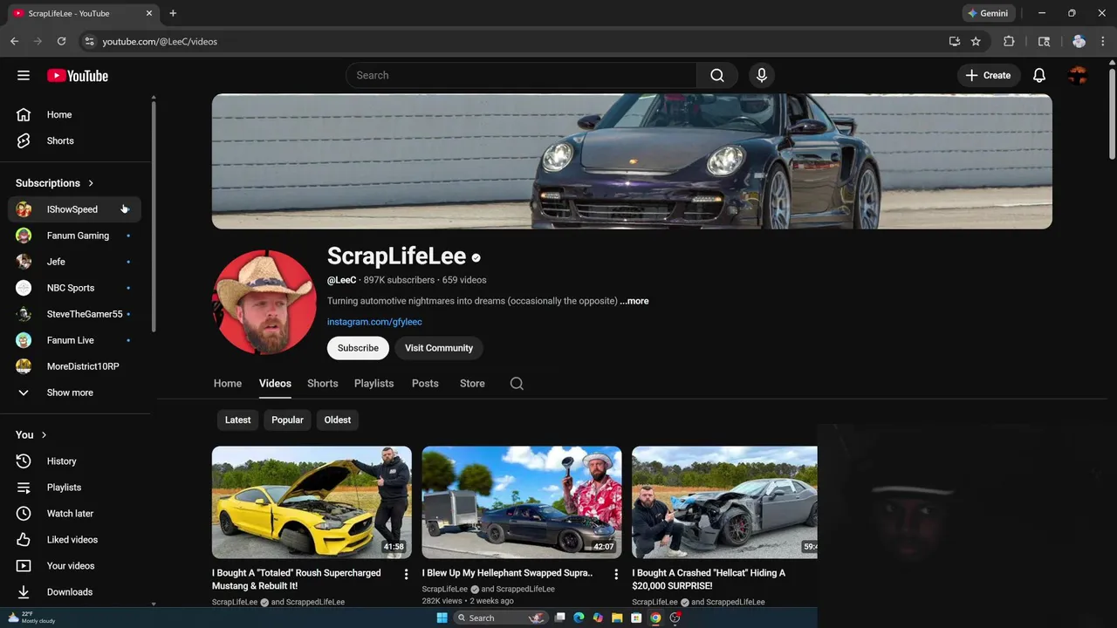This screenshot has width=1117, height=628.
Task: Click Visit Community button
Action: (x=439, y=348)
